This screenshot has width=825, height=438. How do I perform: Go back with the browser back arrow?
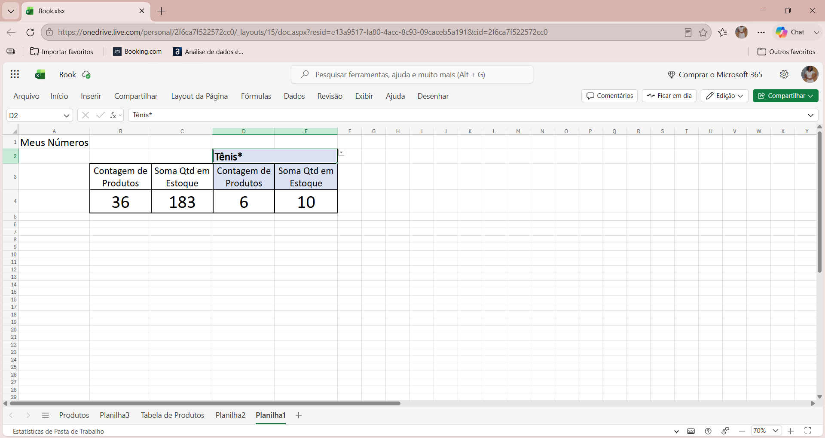(11, 32)
